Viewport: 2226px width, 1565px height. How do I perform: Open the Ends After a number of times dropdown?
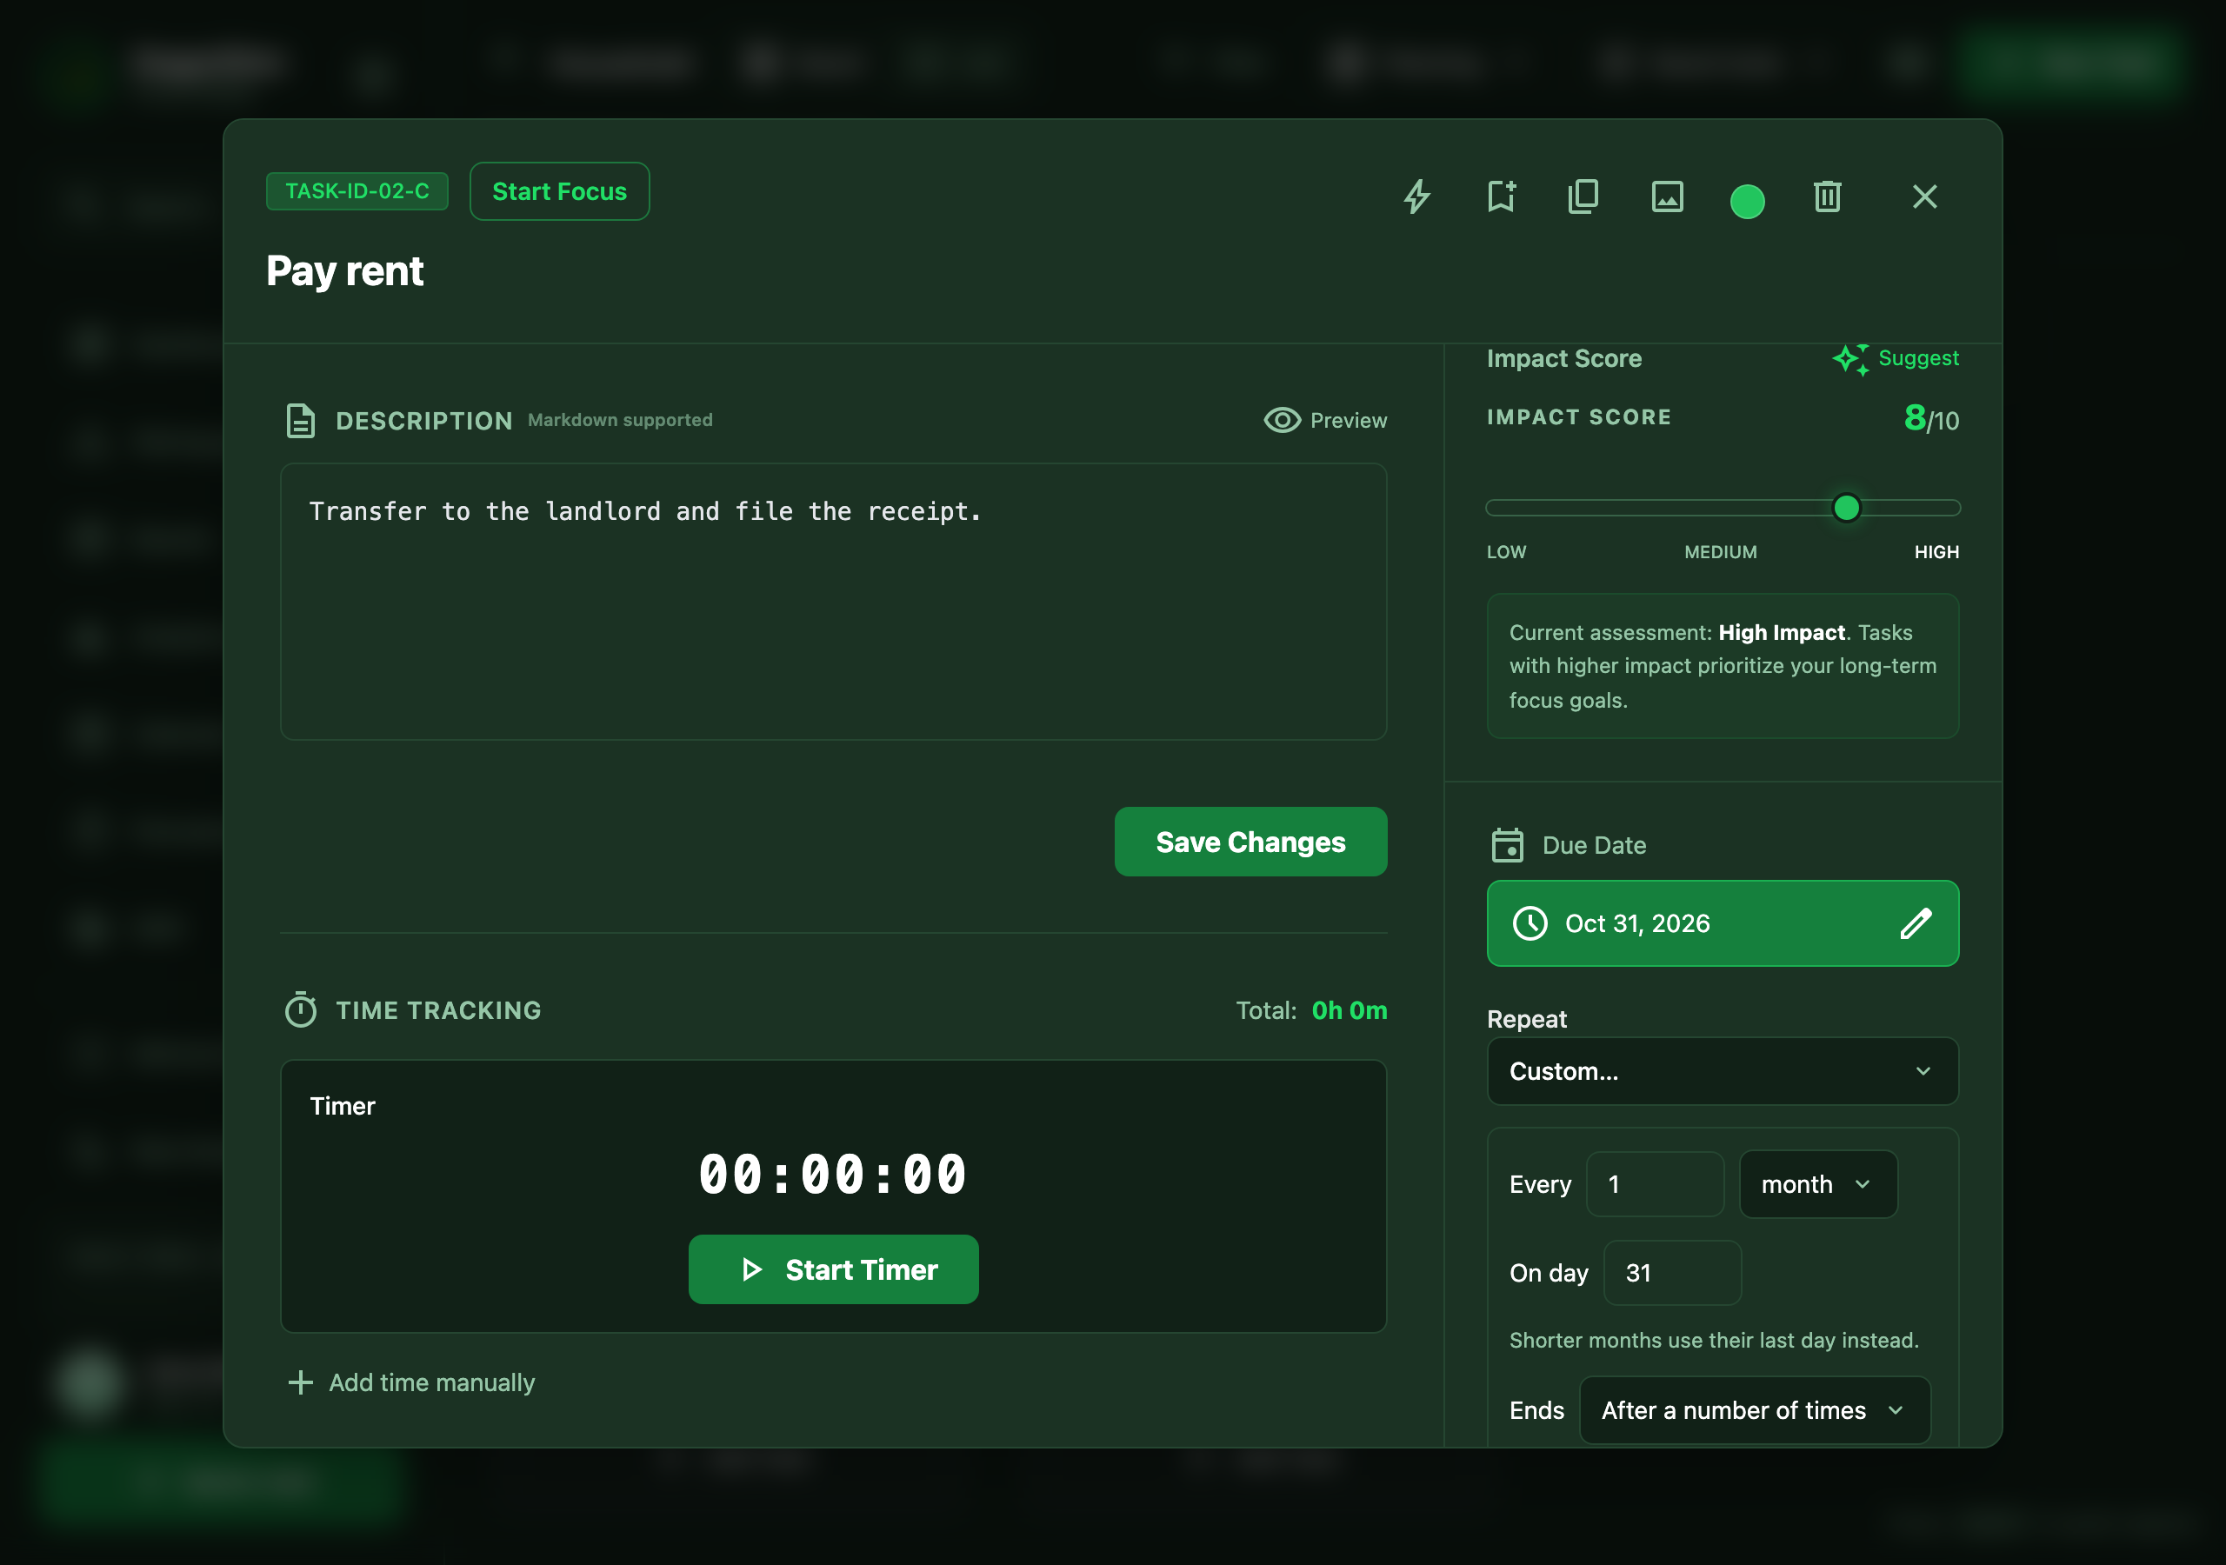click(x=1754, y=1410)
